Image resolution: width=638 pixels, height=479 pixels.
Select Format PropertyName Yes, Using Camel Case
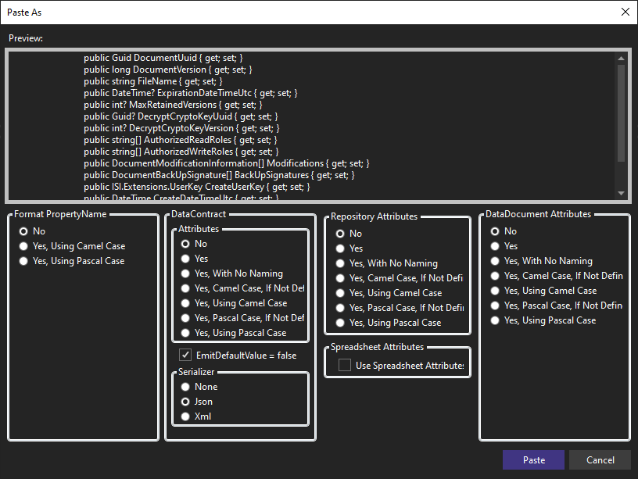pyautogui.click(x=24, y=246)
